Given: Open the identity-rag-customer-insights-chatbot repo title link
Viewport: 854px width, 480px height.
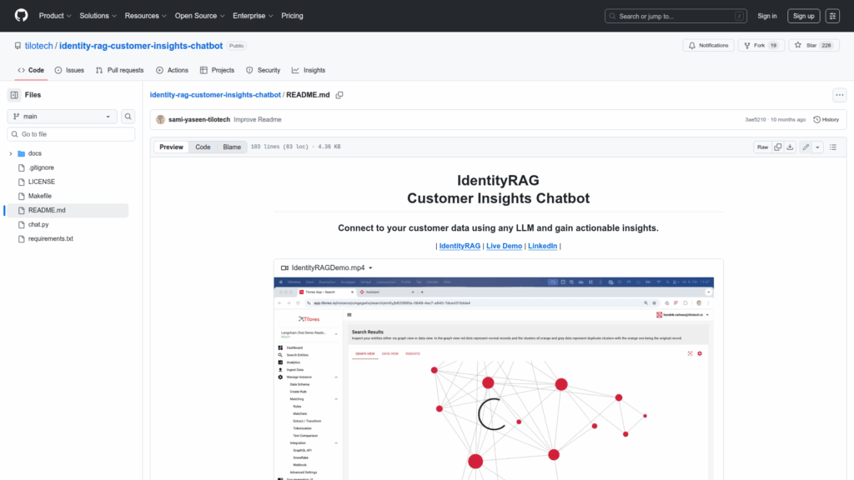Looking at the screenshot, I should (x=140, y=46).
